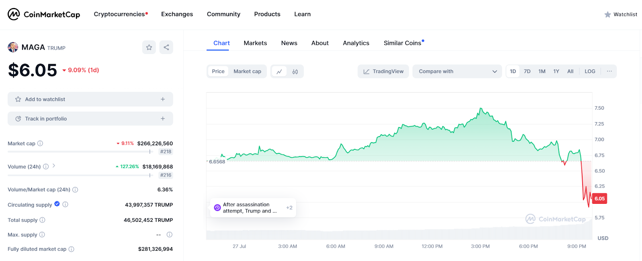Select the 1Y time range
Image resolution: width=642 pixels, height=261 pixels.
556,71
